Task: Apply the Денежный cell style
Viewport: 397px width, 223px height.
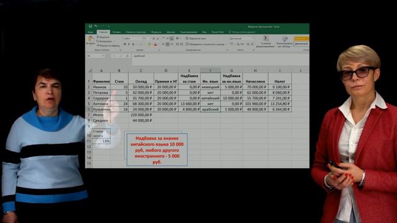Action: 301,44
